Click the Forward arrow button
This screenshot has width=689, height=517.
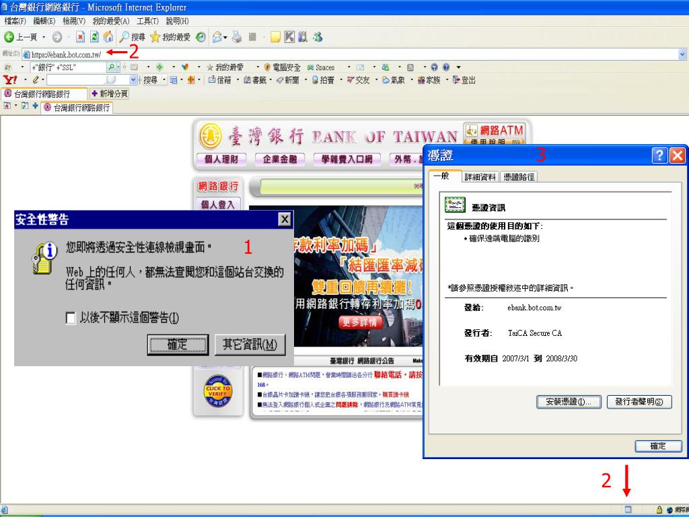point(57,37)
